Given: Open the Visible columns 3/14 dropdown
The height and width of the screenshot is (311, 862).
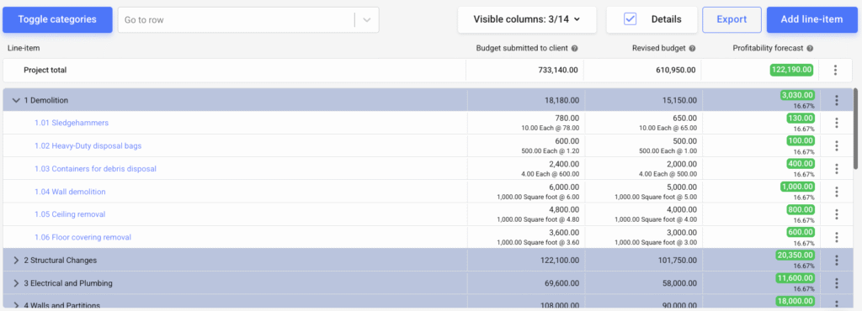Looking at the screenshot, I should [527, 19].
